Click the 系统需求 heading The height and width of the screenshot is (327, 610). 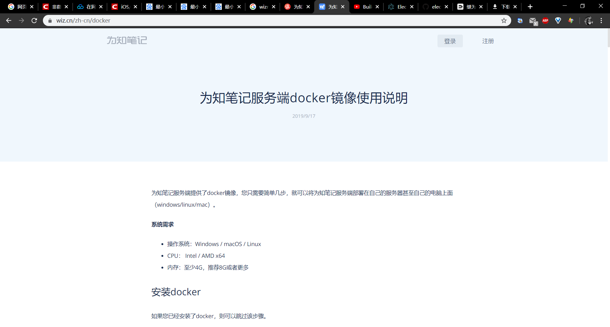pos(162,224)
